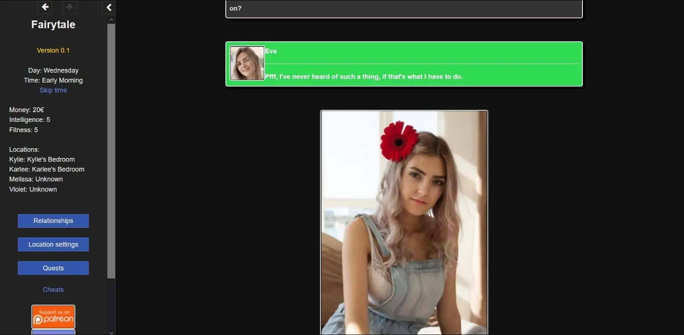The image size is (684, 335).
Task: Click the sidebar scrollbar down arrow
Action: [x=111, y=332]
